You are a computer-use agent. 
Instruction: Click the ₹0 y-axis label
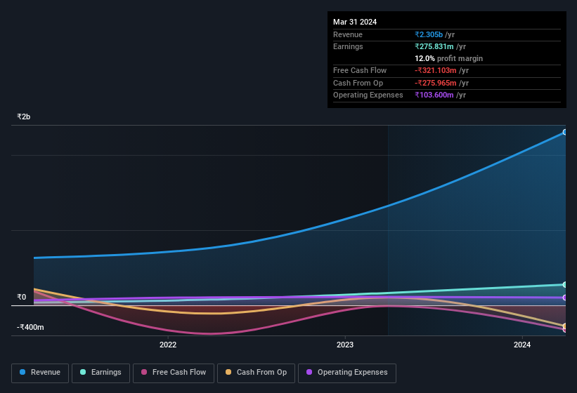pyautogui.click(x=21, y=297)
